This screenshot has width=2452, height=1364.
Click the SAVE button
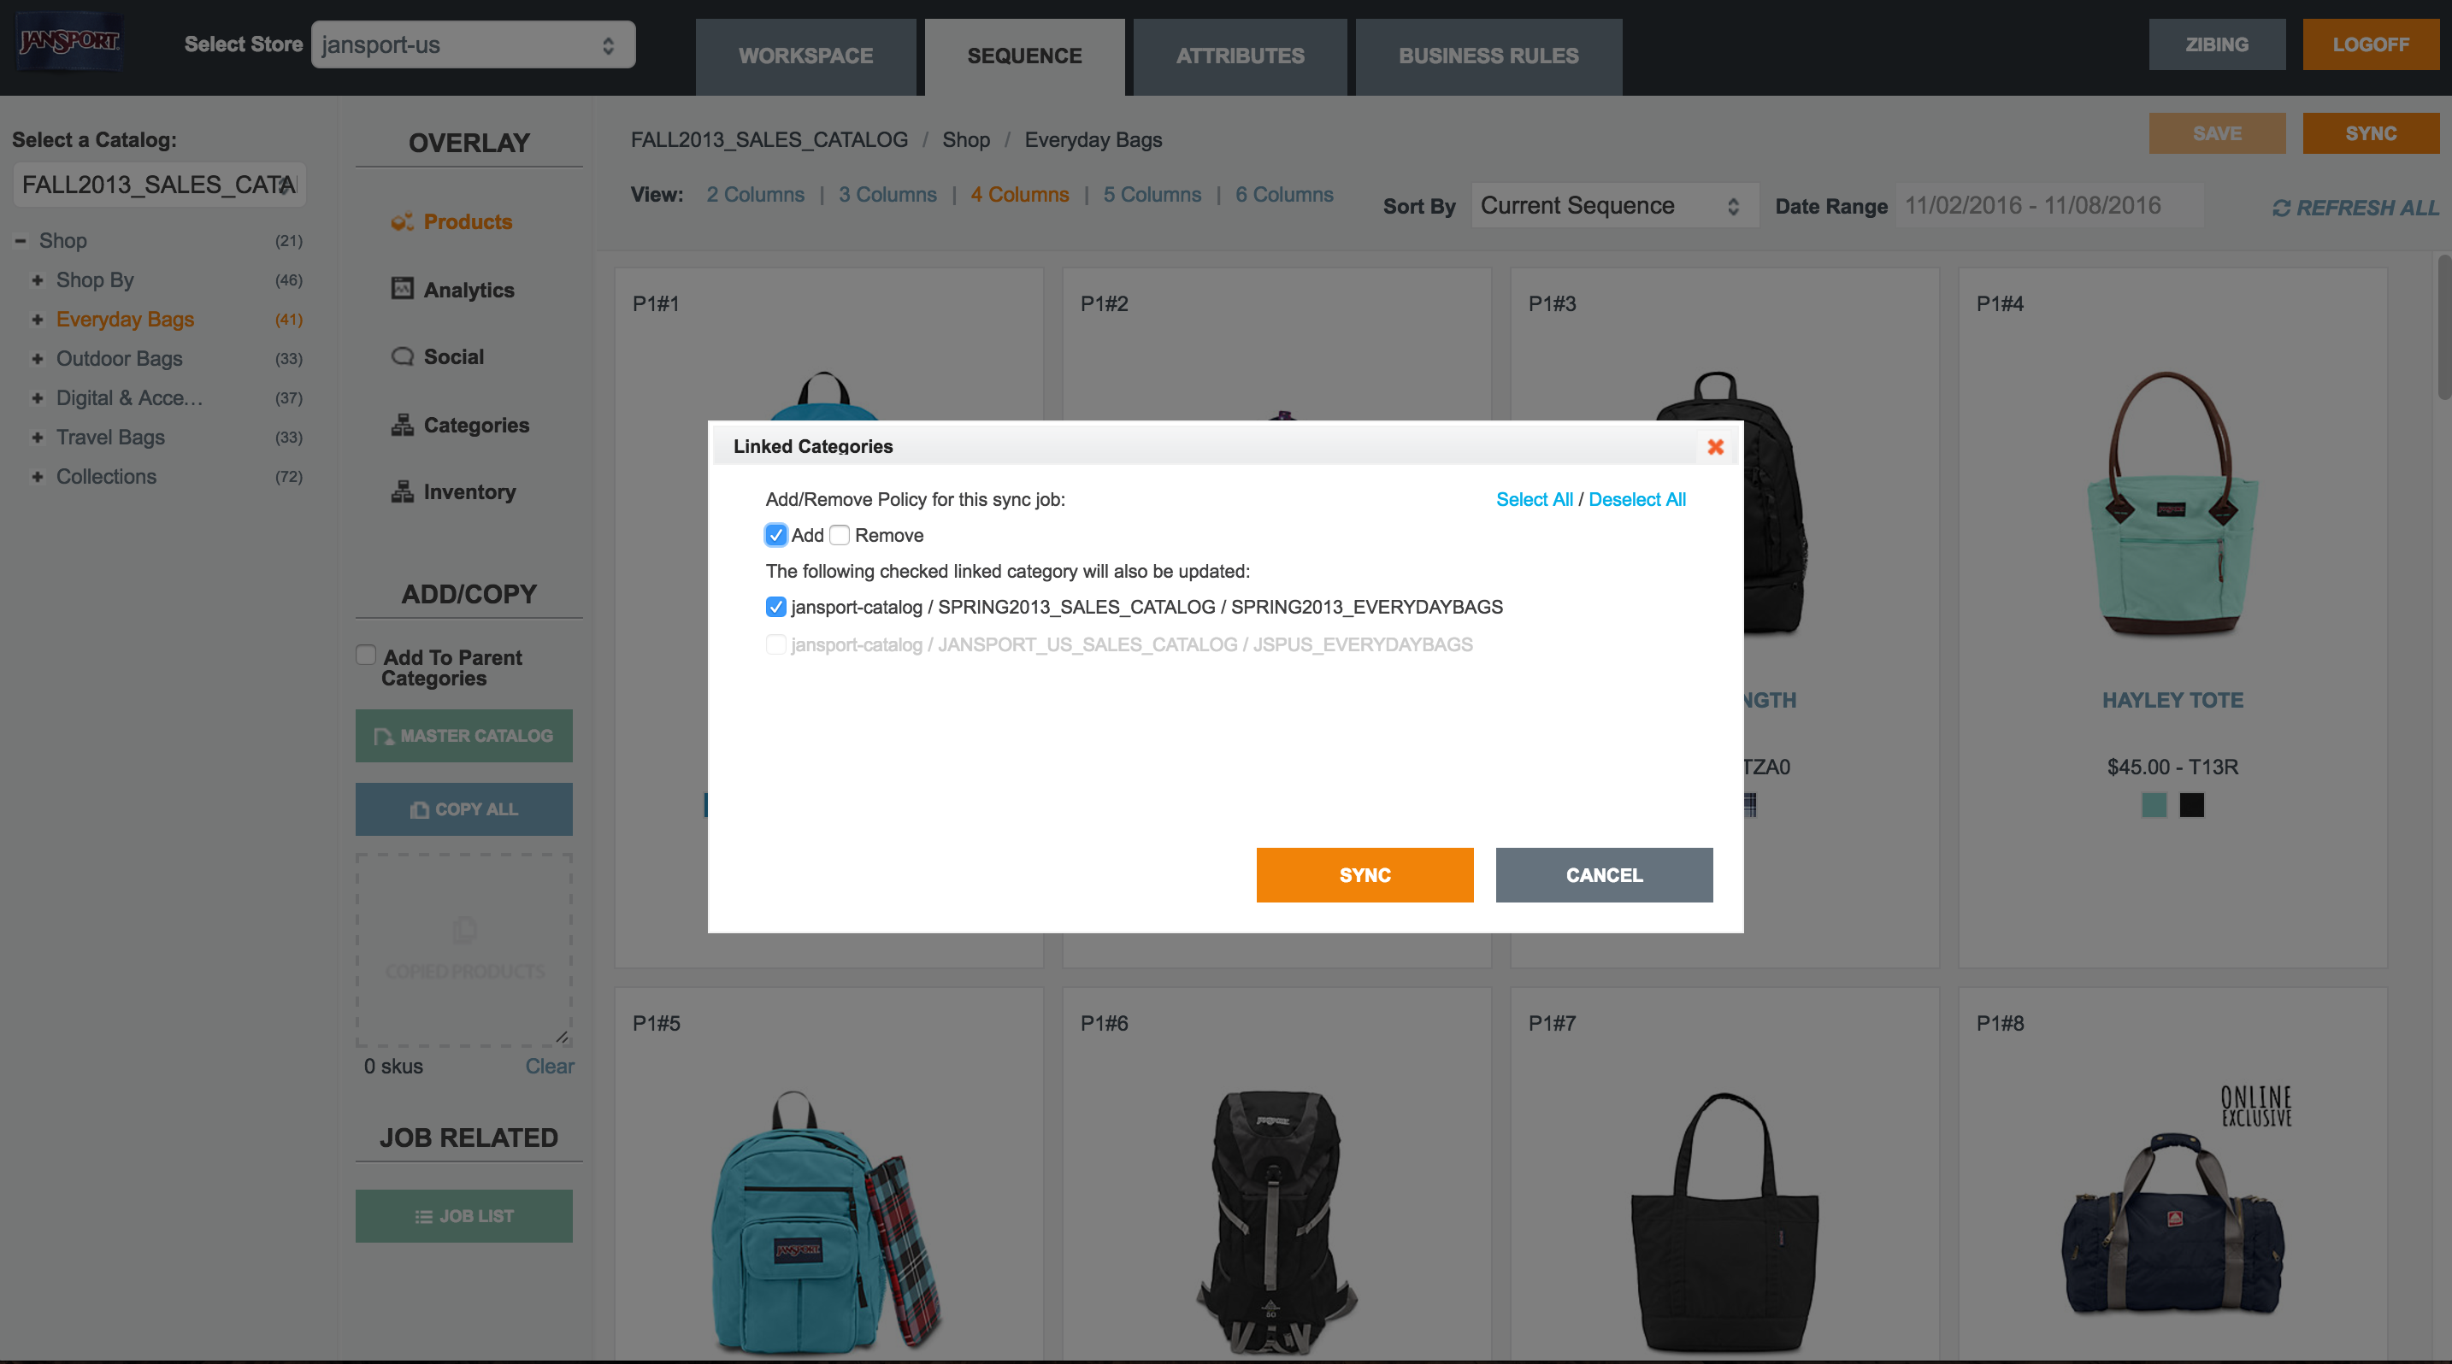point(2217,133)
